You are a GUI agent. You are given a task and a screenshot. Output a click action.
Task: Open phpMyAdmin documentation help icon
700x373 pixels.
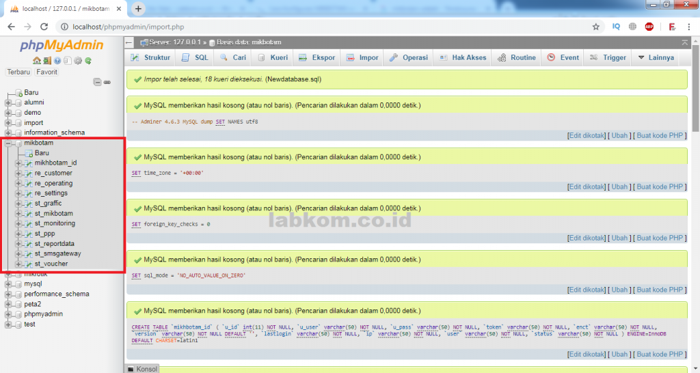click(57, 61)
